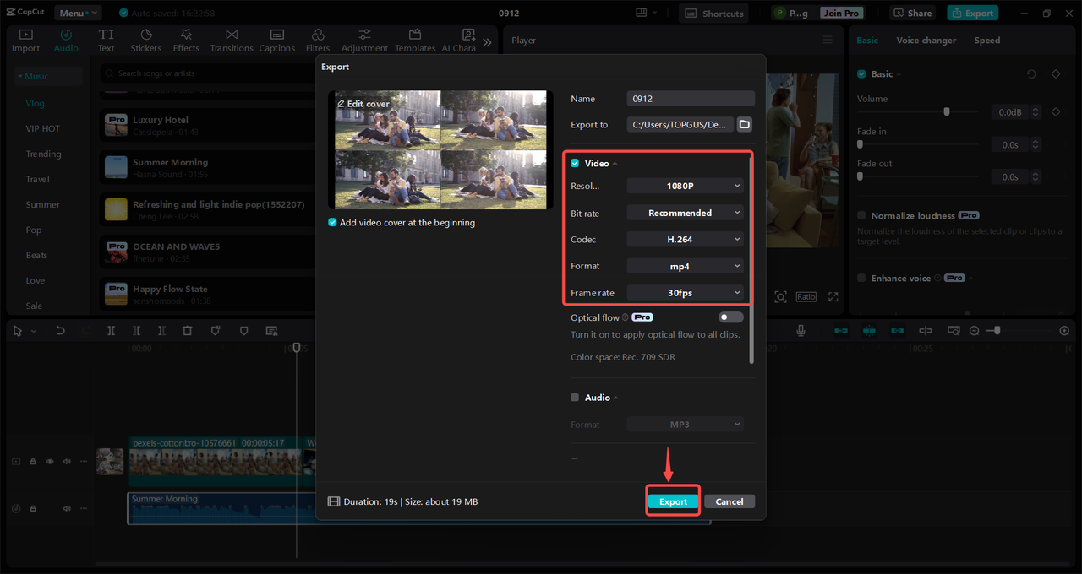Open the Captions panel icon
The width and height of the screenshot is (1082, 574).
[276, 35]
